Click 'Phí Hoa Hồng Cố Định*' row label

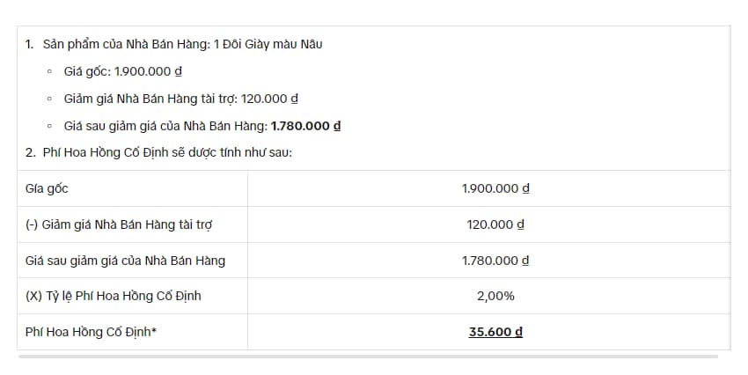click(x=92, y=332)
